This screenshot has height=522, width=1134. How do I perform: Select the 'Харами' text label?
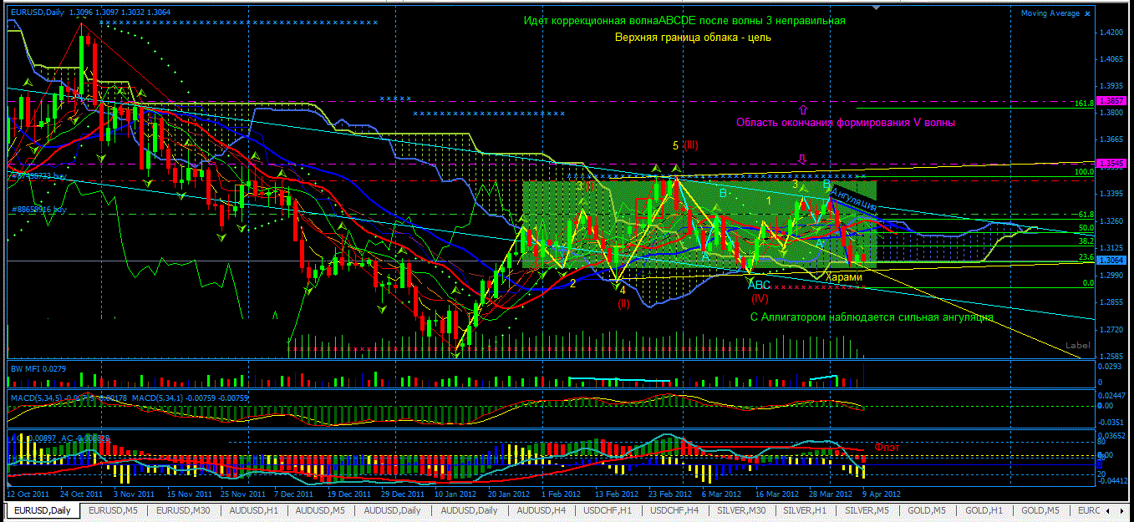[x=843, y=276]
